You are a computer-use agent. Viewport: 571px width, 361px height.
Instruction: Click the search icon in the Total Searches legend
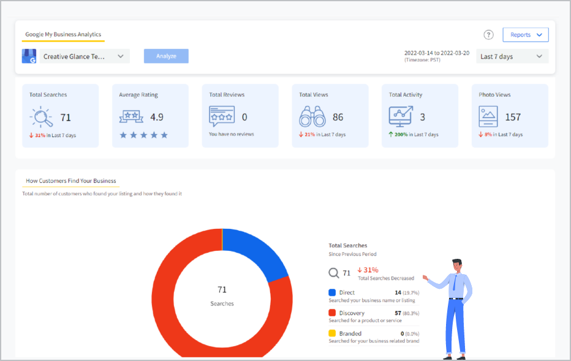click(x=333, y=273)
